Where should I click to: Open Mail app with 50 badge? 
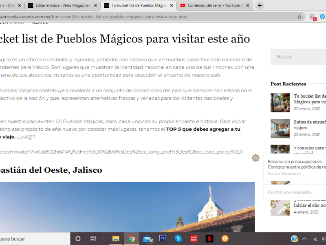pos(148,239)
